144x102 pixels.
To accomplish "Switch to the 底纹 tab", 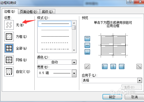I will click(x=48, y=12).
